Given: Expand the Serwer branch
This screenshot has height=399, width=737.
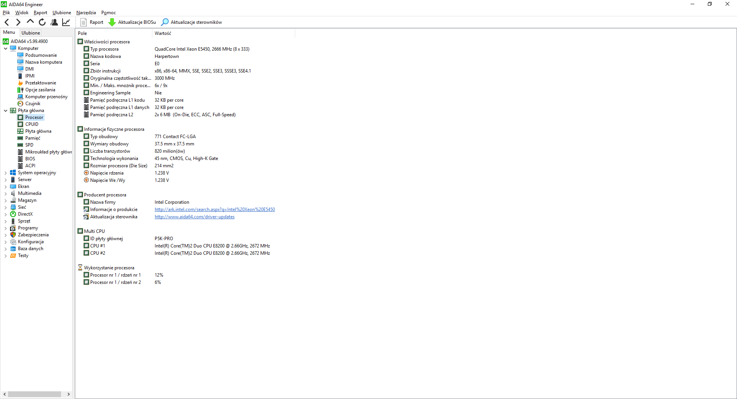Looking at the screenshot, I should [x=5, y=180].
